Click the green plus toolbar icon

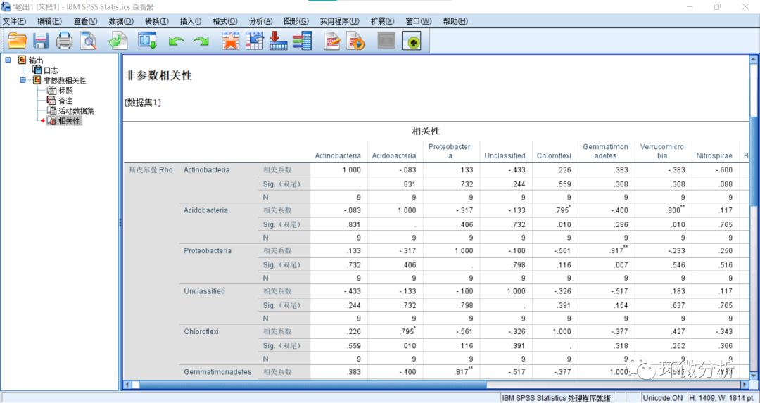[x=412, y=41]
